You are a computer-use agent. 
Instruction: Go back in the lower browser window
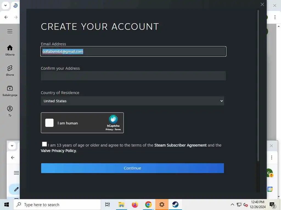[x=13, y=157]
